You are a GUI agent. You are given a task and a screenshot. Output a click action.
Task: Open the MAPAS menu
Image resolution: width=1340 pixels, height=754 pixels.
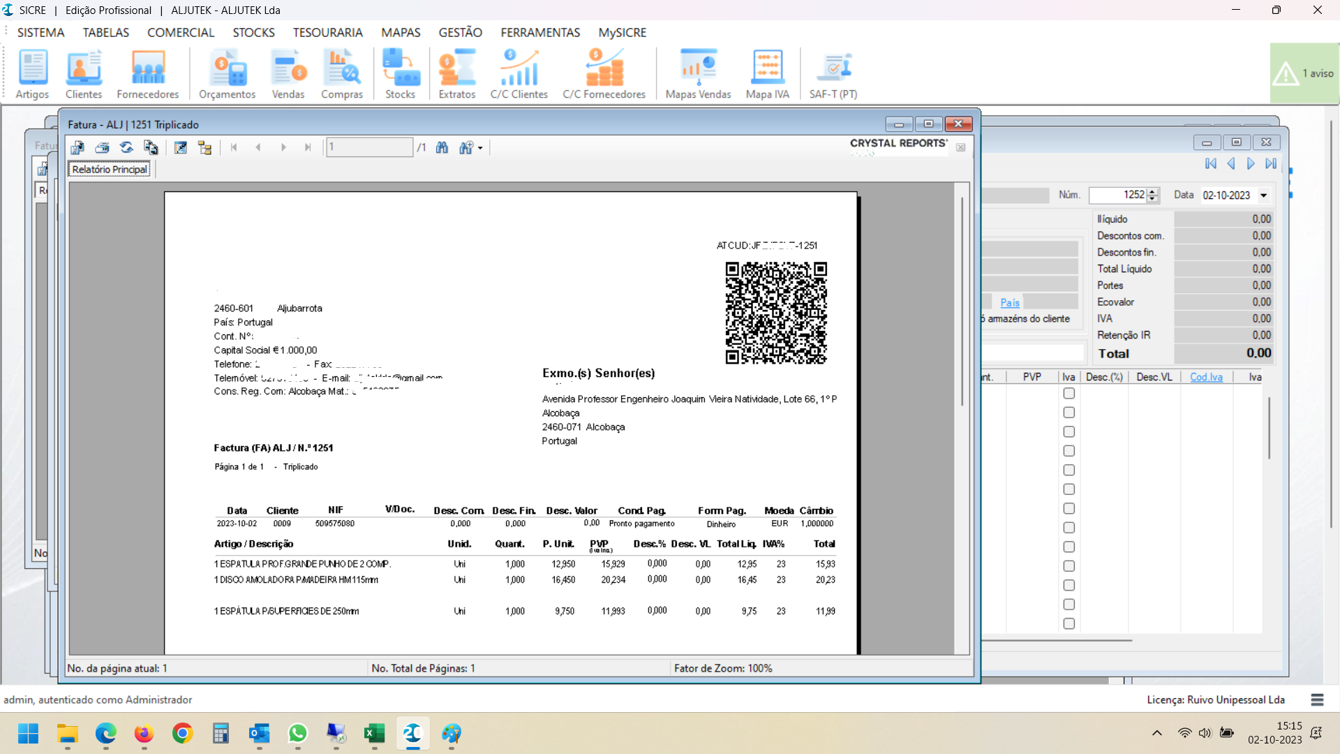pos(401,33)
